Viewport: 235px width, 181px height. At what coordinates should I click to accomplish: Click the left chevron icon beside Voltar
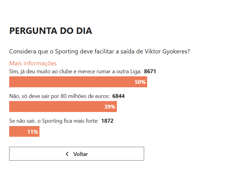[x=67, y=154]
